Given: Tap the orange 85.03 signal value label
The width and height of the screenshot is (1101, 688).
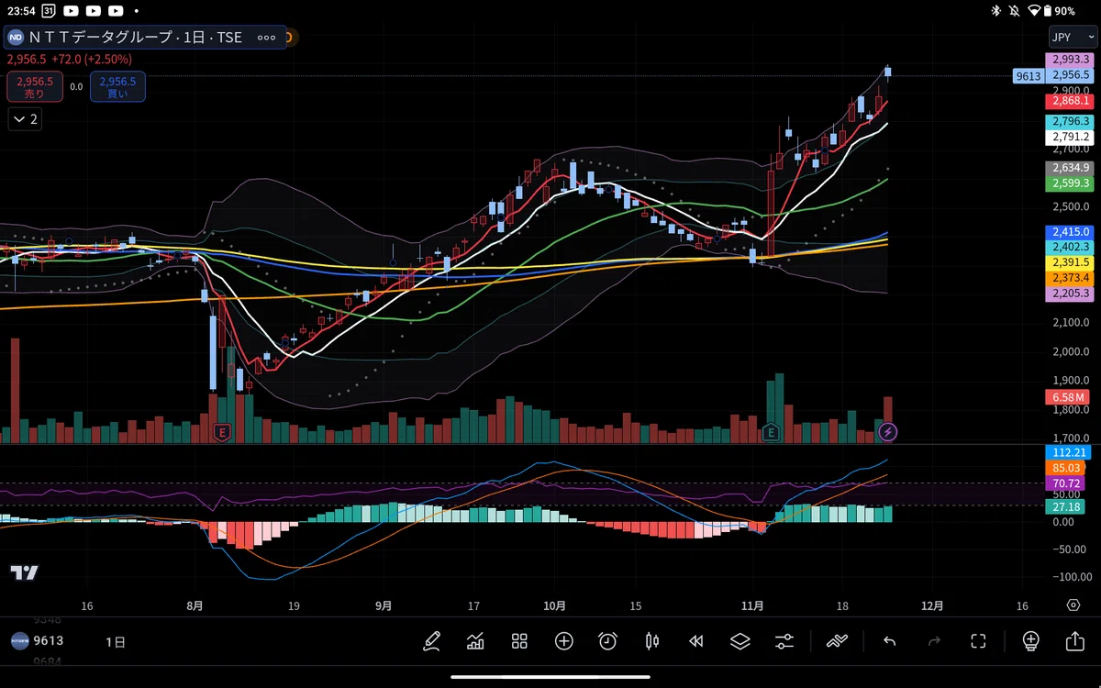Looking at the screenshot, I should pyautogui.click(x=1066, y=468).
